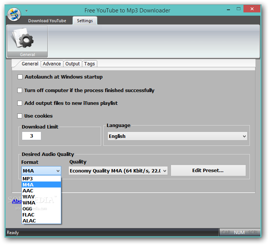Click the Download Limit input field
The height and width of the screenshot is (245, 269).
[32, 136]
